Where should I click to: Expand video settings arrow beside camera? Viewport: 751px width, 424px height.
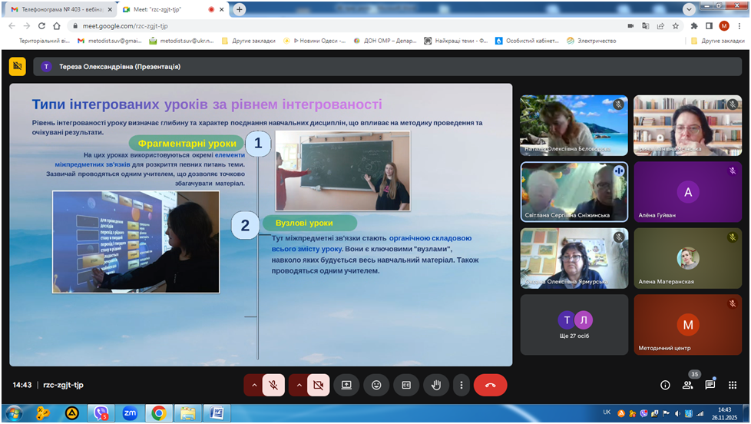tap(298, 385)
